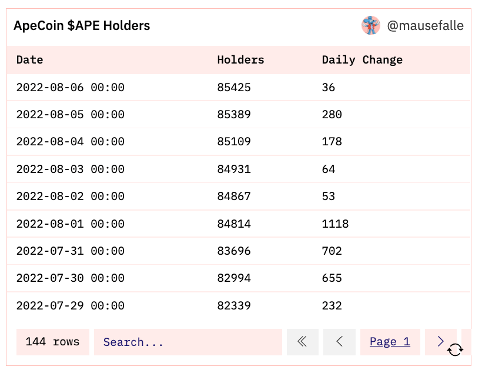482x373 pixels.
Task: Select the holders value 82339
Action: click(234, 306)
